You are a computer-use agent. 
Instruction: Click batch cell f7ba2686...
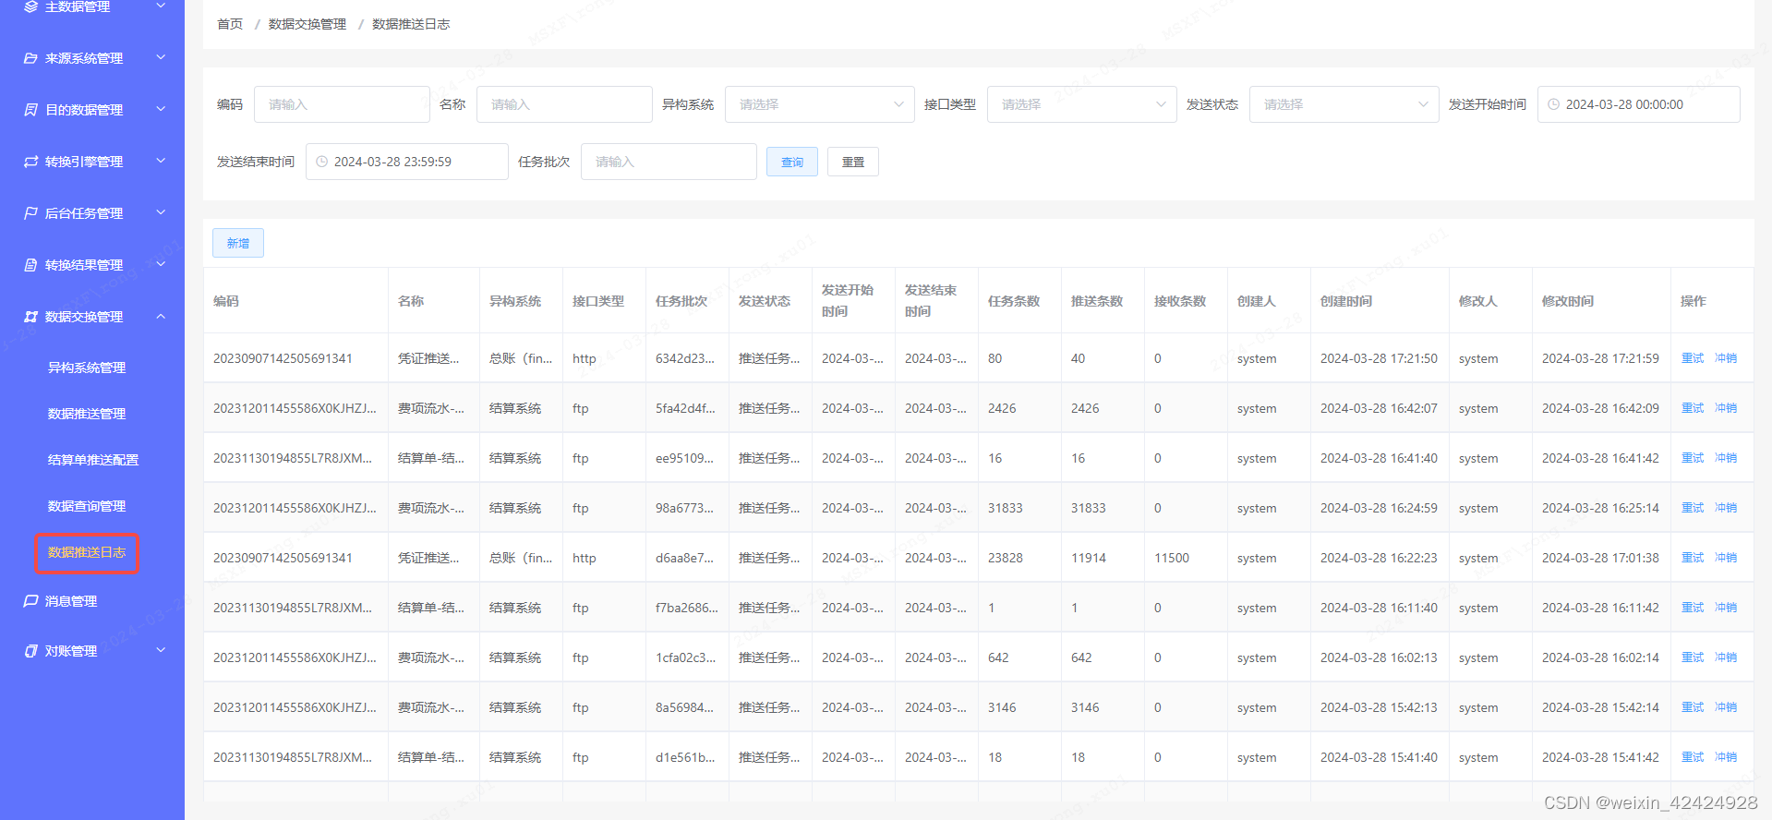[687, 608]
